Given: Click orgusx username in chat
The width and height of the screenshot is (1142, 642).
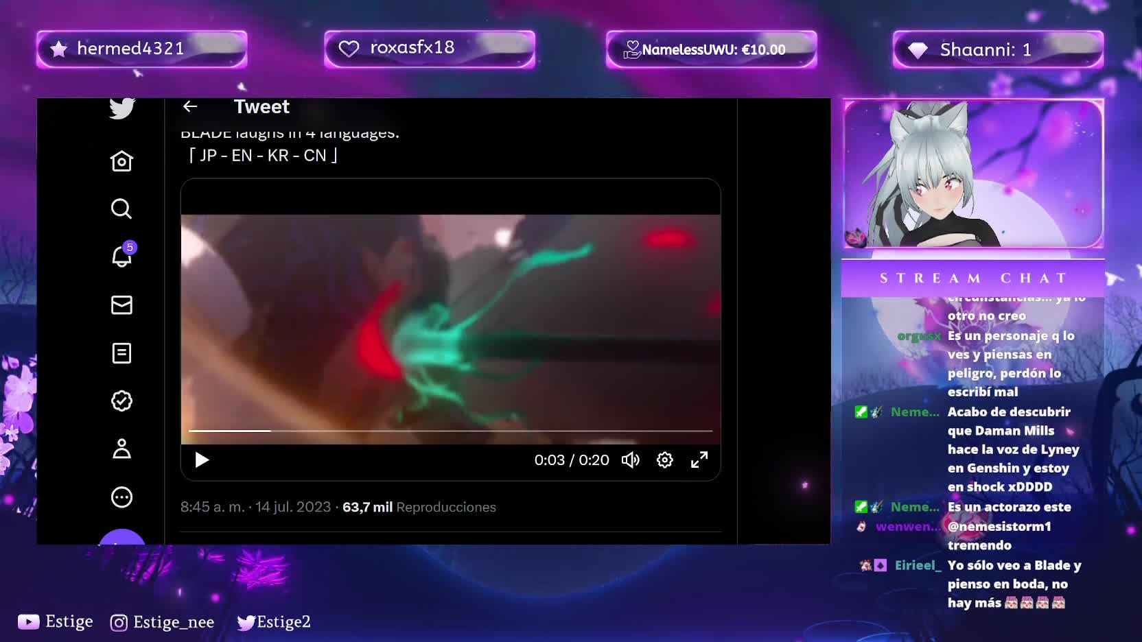Looking at the screenshot, I should click(919, 336).
